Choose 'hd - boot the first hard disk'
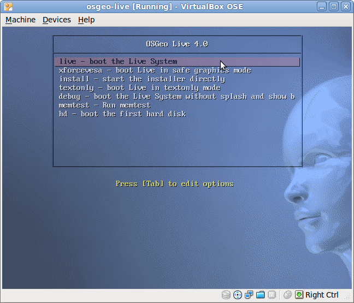Screen dimensions: 354x303 pyautogui.click(x=122, y=114)
